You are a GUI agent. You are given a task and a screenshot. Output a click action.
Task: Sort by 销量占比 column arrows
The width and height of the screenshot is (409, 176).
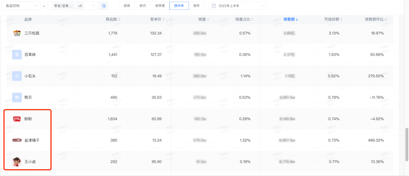tap(252, 19)
